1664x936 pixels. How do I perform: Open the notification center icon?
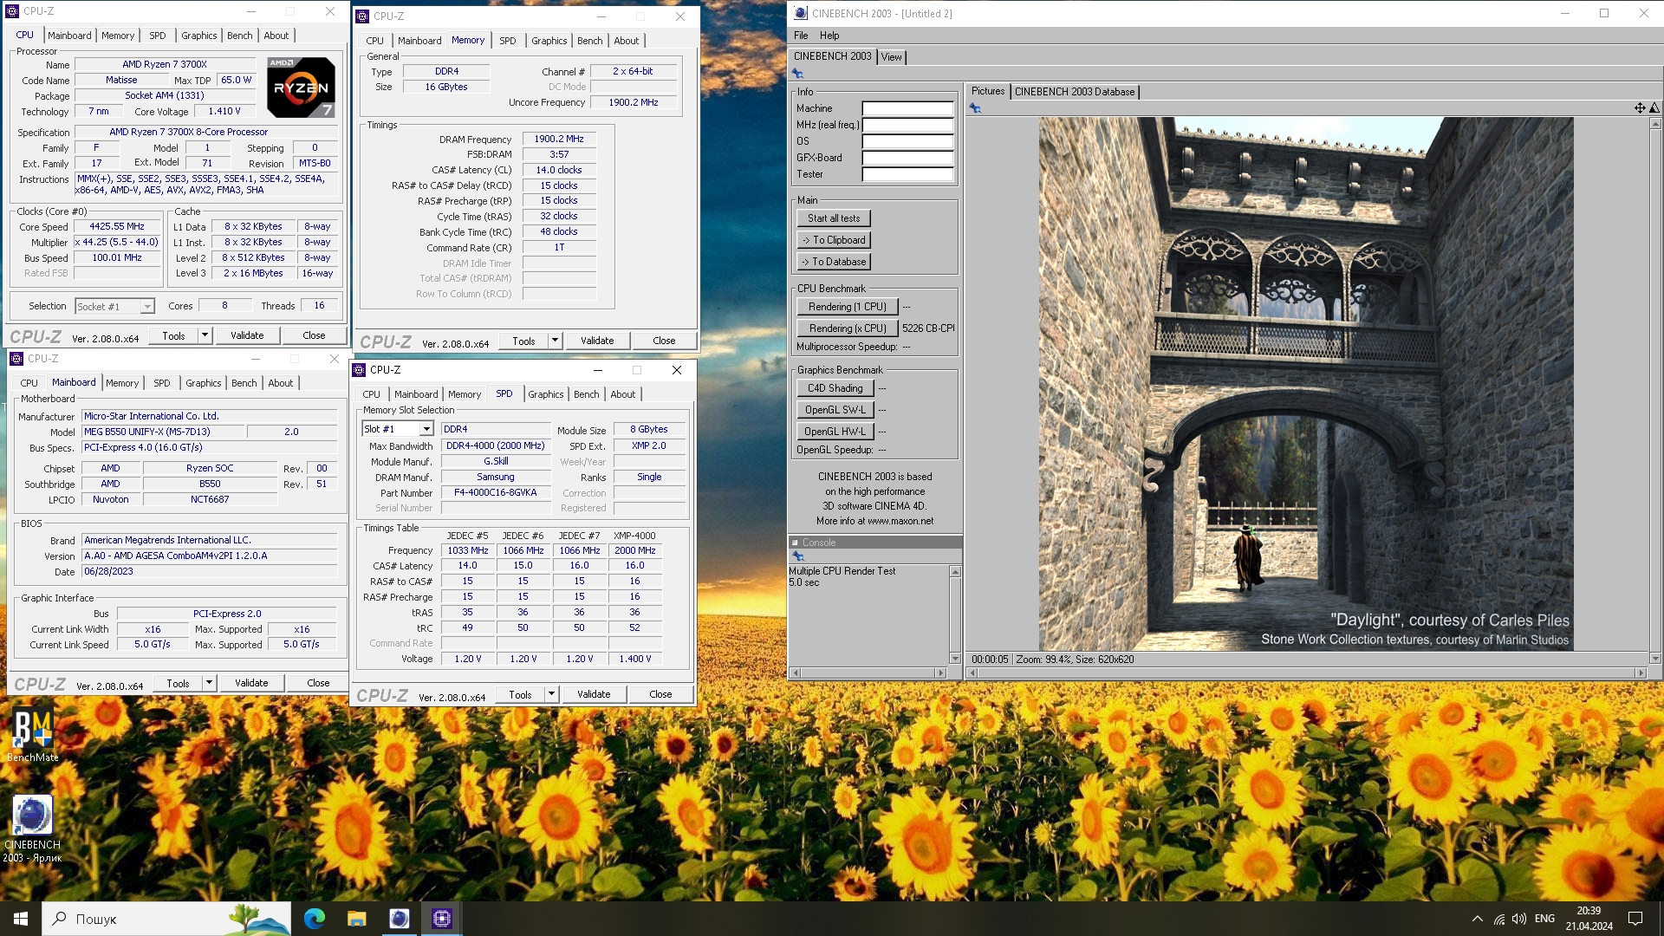(1635, 919)
